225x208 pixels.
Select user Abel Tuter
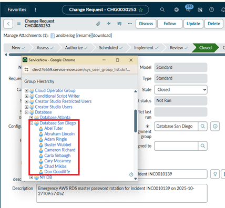pyautogui.click(x=54, y=128)
